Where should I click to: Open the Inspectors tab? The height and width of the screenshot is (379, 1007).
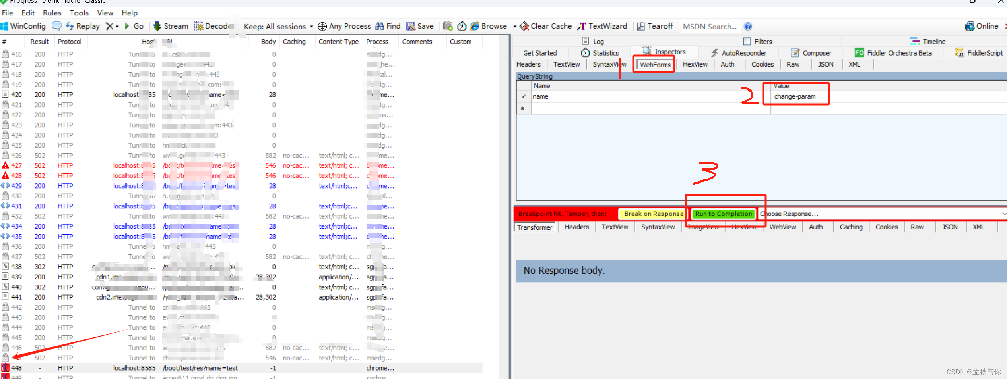pos(664,52)
